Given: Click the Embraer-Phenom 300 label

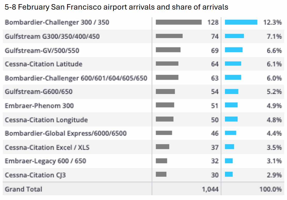Looking at the screenshot, I should pos(39,105).
